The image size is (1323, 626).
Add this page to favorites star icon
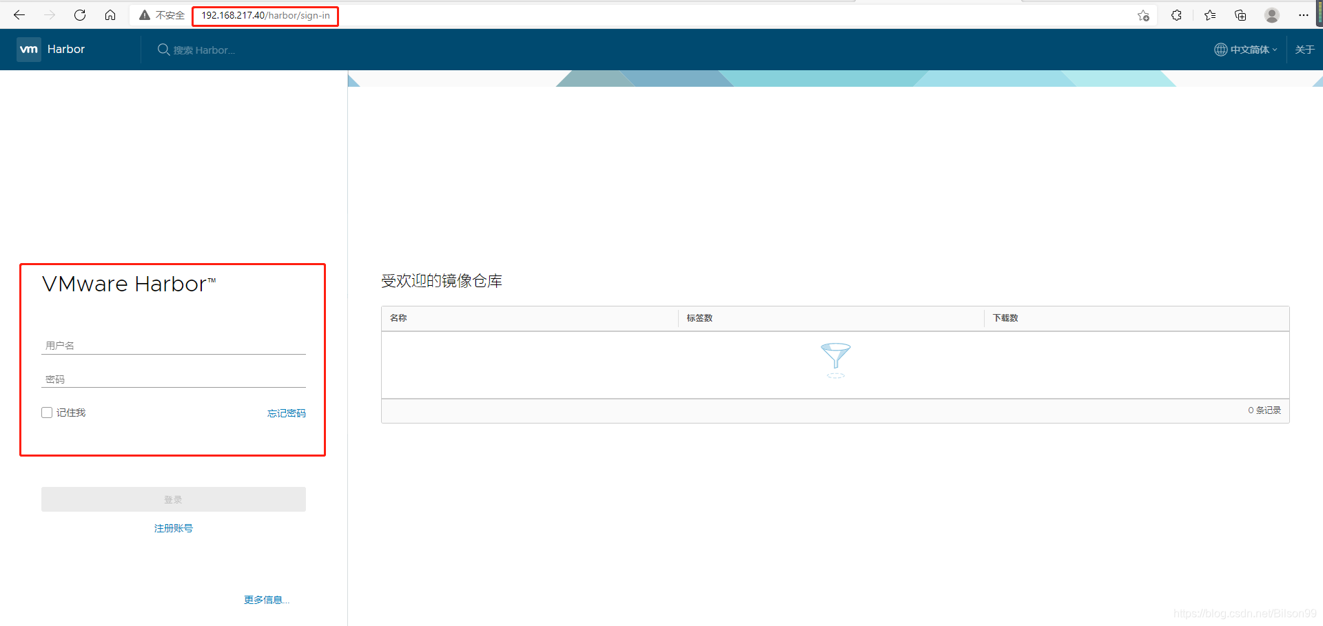click(x=1143, y=15)
